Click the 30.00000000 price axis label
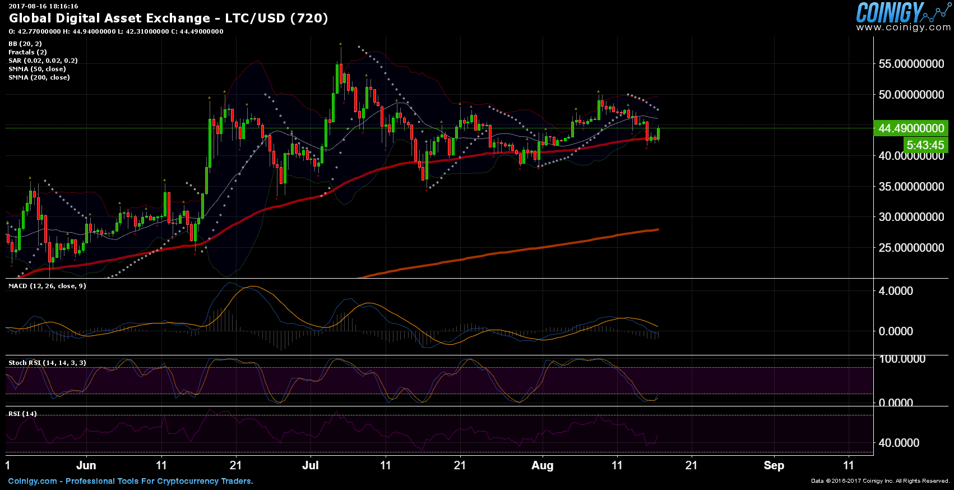The width and height of the screenshot is (954, 490). tap(911, 216)
